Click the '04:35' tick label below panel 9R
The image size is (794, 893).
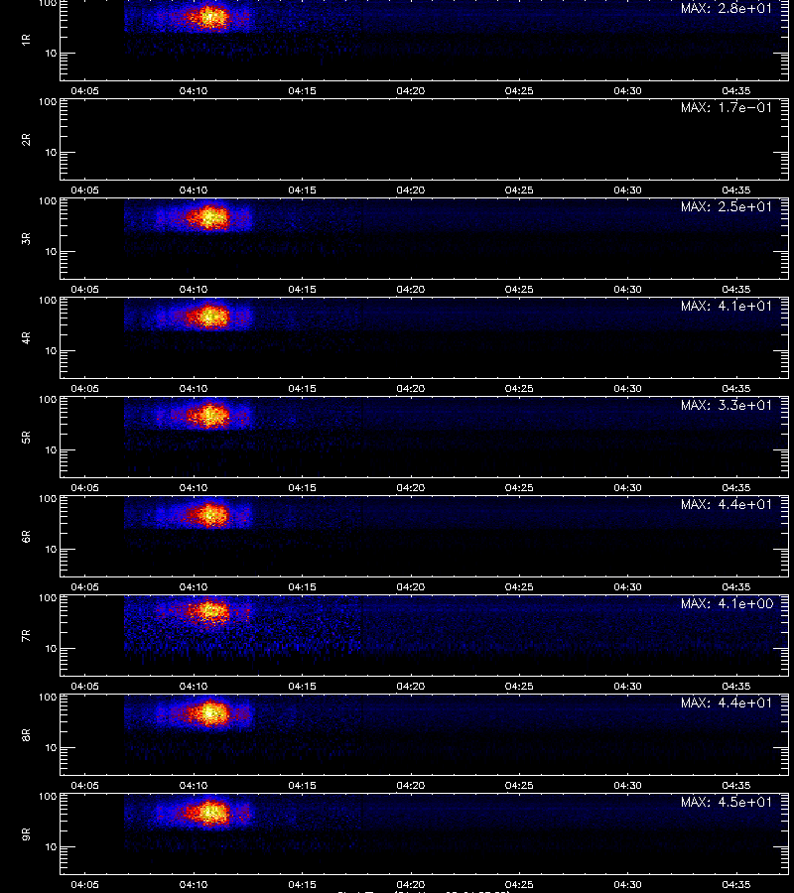point(735,884)
